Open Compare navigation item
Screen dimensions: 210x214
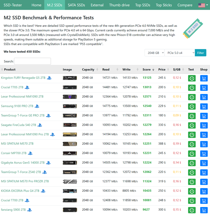click(x=185, y=5)
